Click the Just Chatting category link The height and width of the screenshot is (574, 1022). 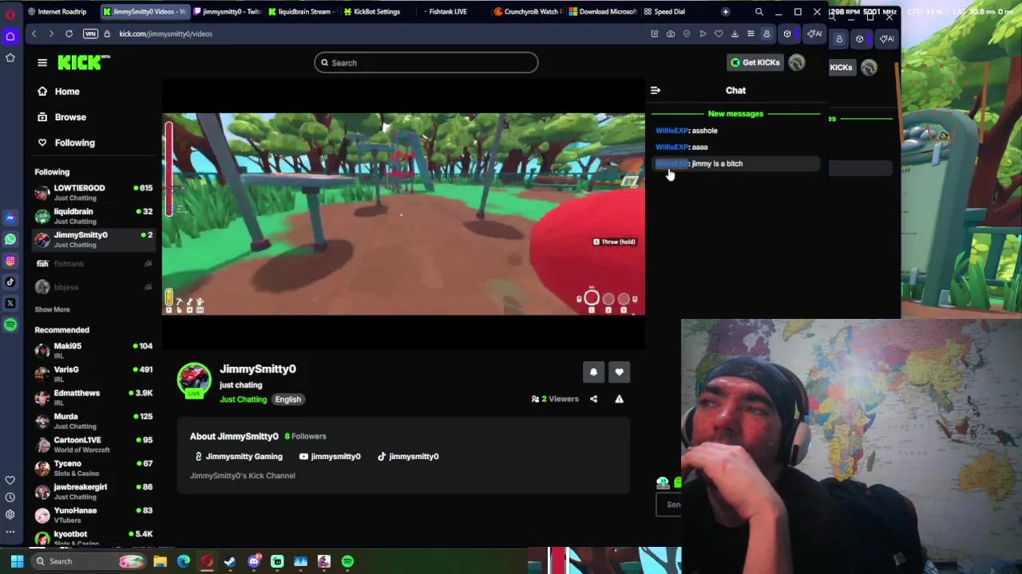point(243,399)
